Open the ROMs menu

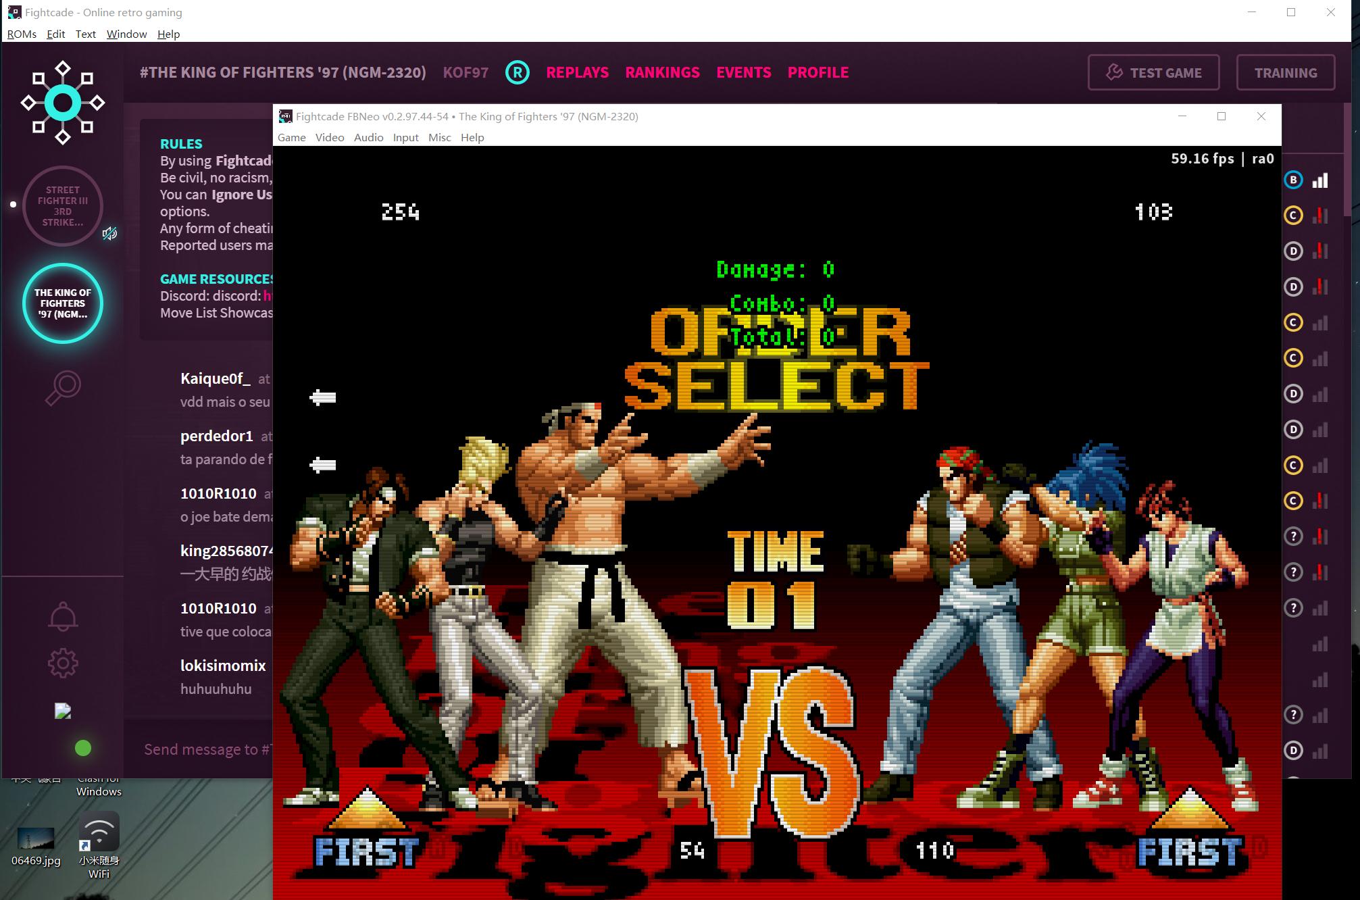[22, 34]
